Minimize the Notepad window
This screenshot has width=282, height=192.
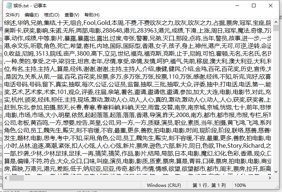point(237,6)
